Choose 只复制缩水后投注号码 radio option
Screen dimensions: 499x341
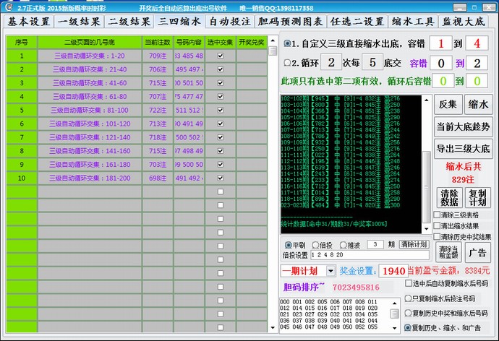point(409,298)
